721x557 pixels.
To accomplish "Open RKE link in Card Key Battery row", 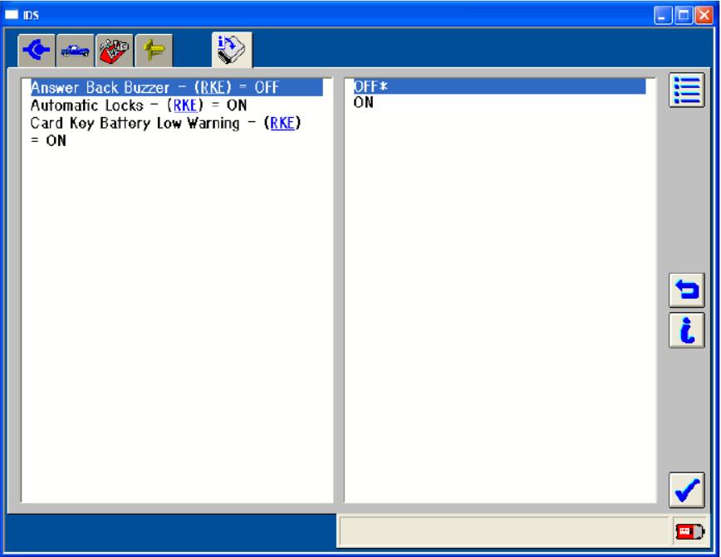I will point(282,124).
